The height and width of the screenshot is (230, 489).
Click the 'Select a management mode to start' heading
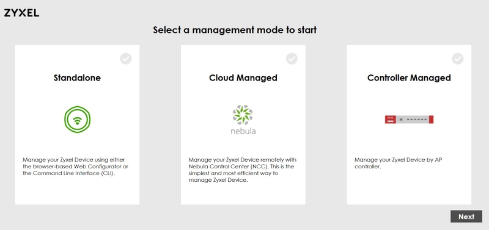[x=235, y=30]
